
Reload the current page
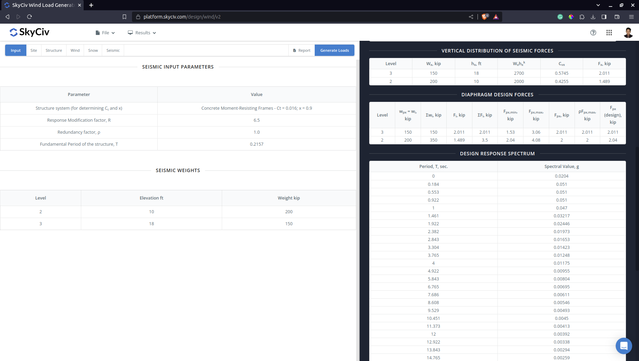tap(29, 16)
